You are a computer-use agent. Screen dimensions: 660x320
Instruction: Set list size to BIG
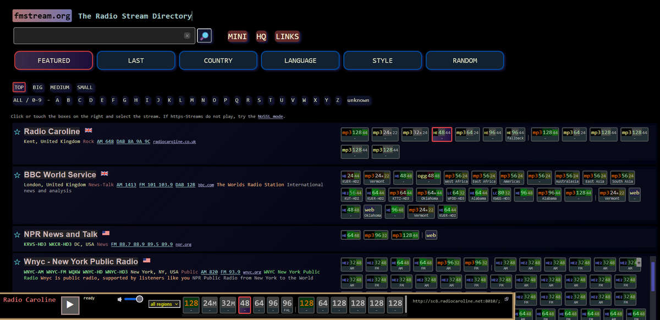tap(37, 87)
